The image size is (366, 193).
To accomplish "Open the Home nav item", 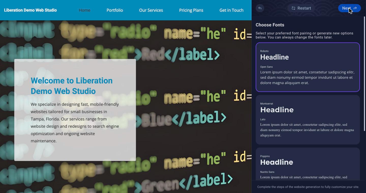I will coord(85,10).
